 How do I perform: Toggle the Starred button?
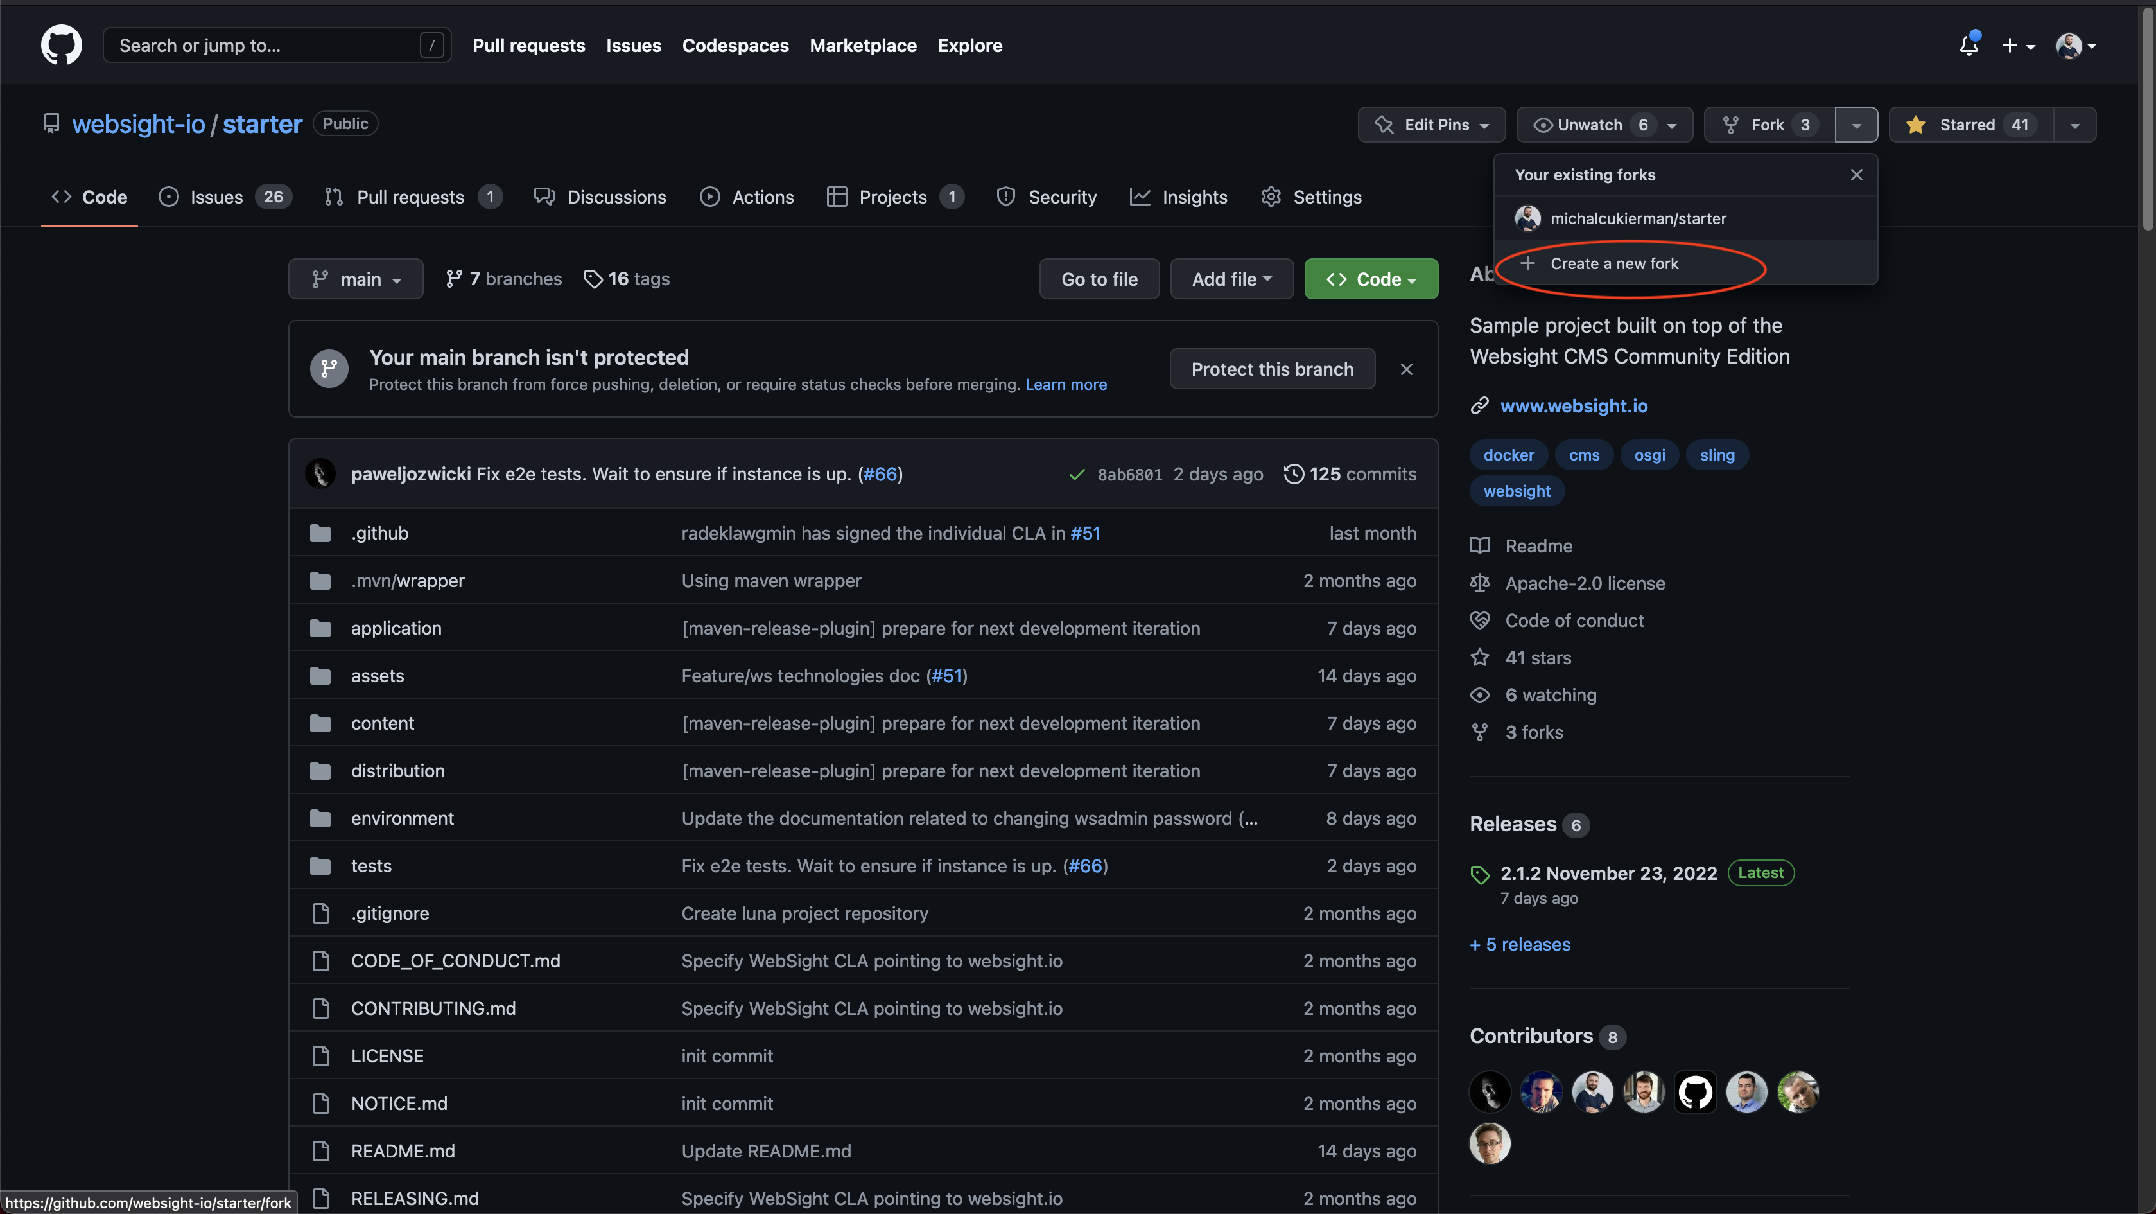coord(1970,125)
